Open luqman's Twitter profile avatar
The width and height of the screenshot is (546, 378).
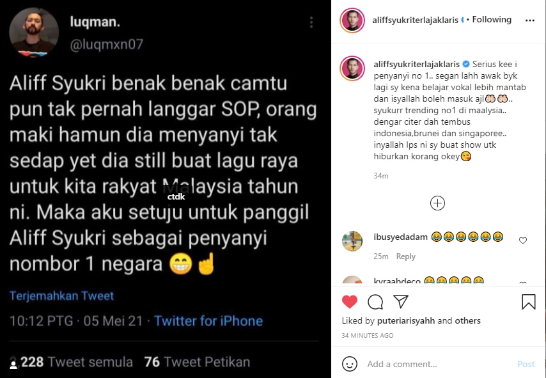pyautogui.click(x=34, y=32)
